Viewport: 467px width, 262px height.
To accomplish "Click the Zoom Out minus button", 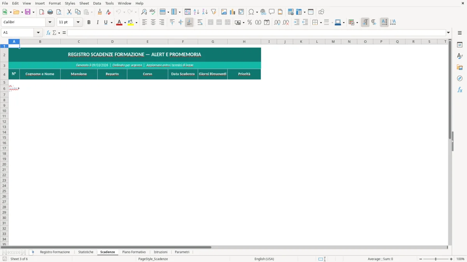I will click(x=421, y=259).
